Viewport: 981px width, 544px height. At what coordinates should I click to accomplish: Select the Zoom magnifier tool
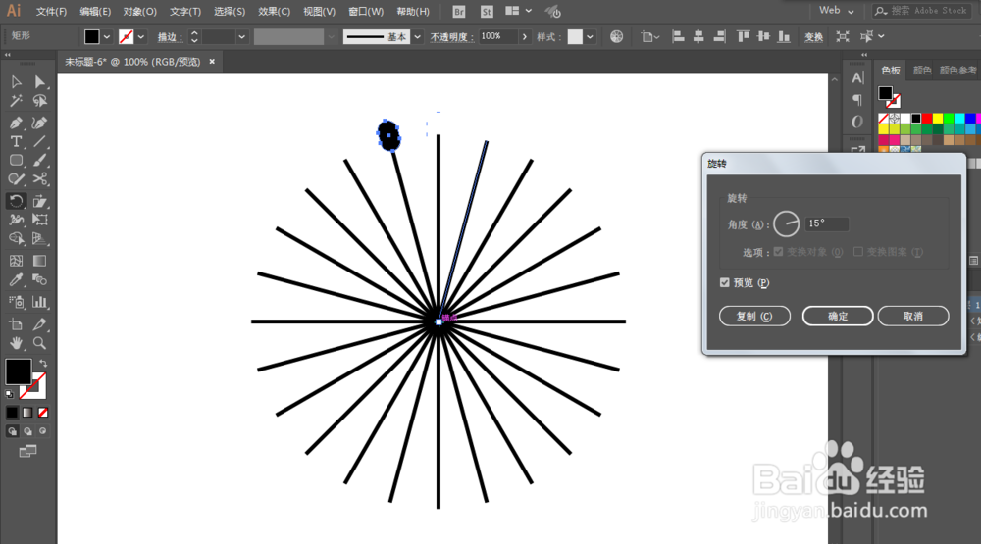[x=40, y=343]
